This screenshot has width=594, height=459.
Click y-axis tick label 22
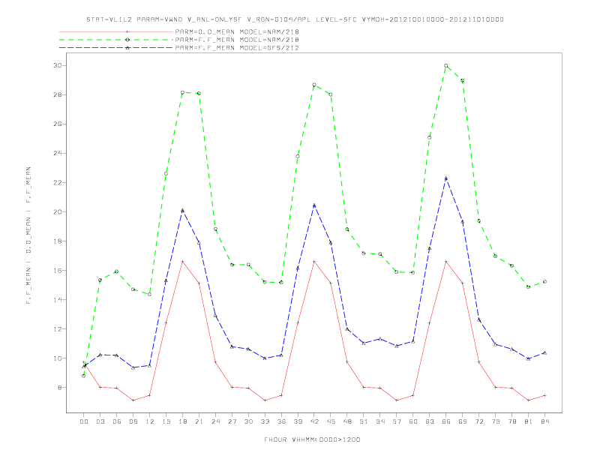click(58, 182)
